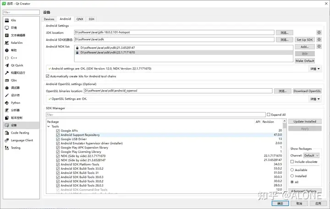Viewport: 330px width, 209px height.
Task: Uncheck the Google APIs package
Action: 58,131
